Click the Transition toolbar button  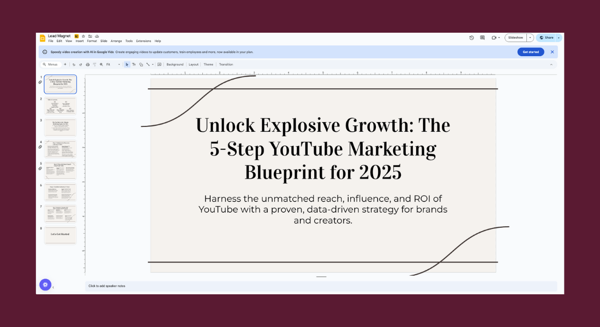226,65
